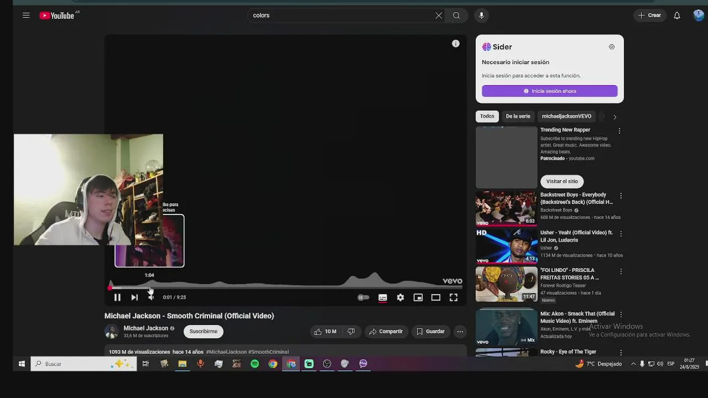The height and width of the screenshot is (398, 708).
Task: Open Michael Jackson channel avatar
Action: [112, 332]
